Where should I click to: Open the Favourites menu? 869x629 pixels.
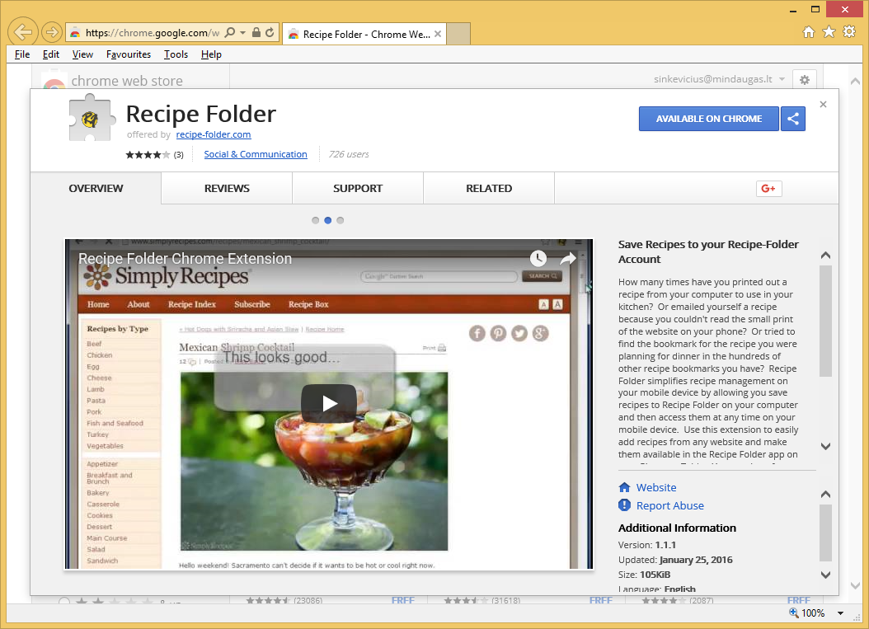click(129, 54)
